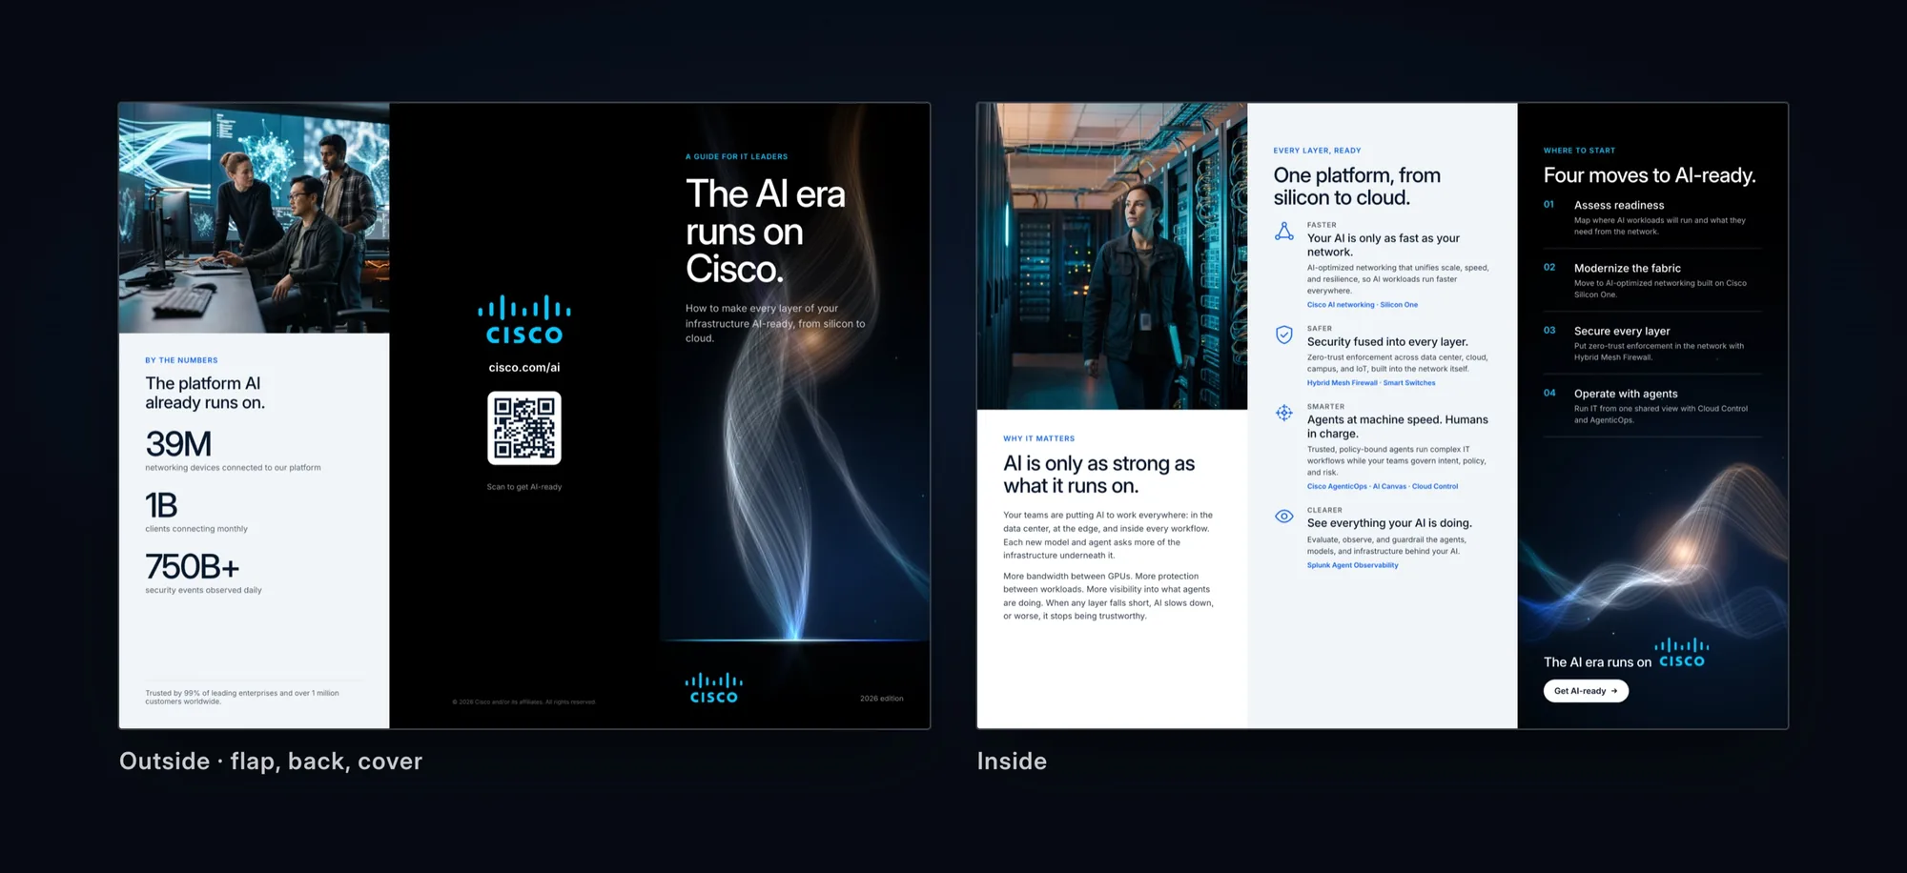The width and height of the screenshot is (1907, 873).
Task: Click the Cisco logo at the cover bottom
Action: tap(713, 688)
